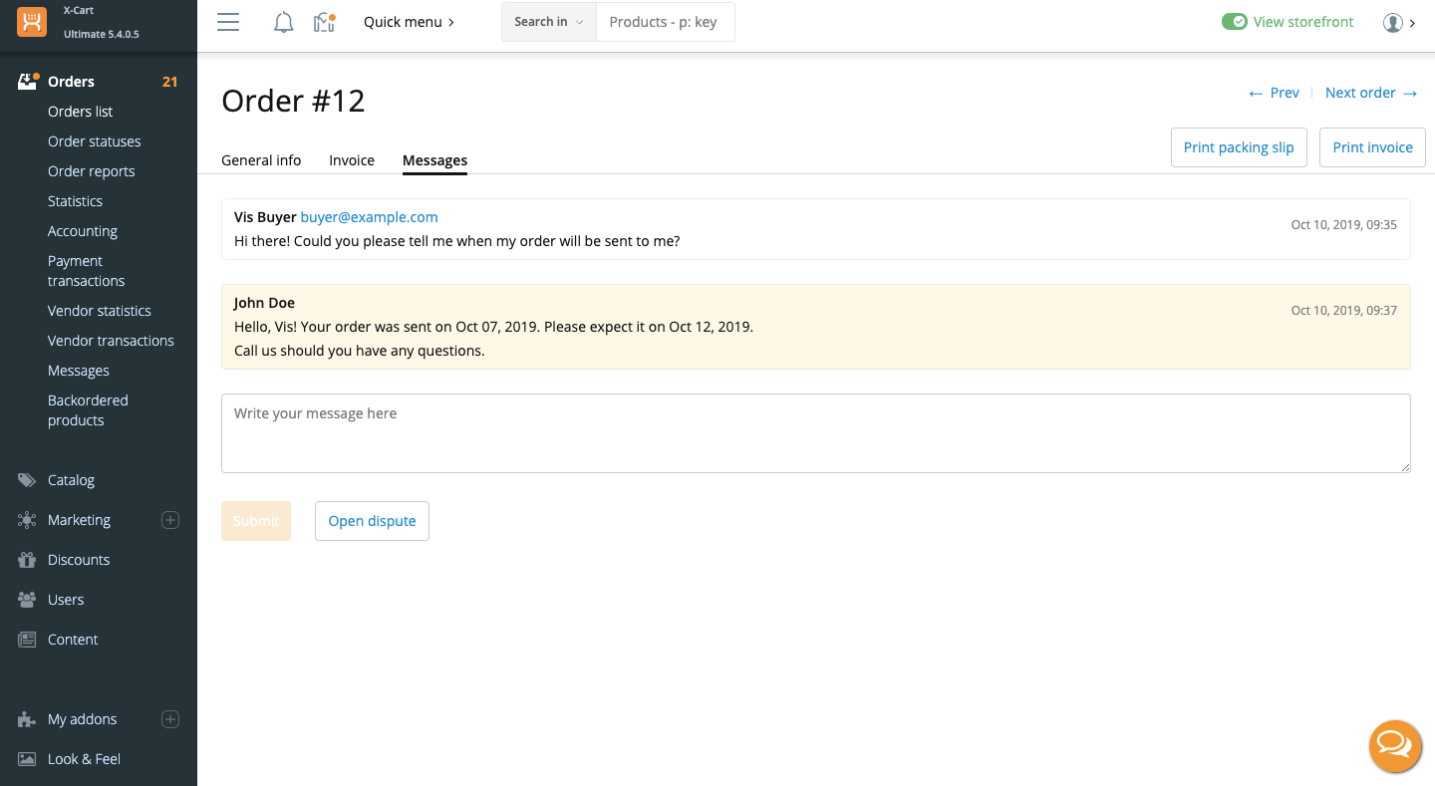Open the notifications bell icon

tap(283, 22)
